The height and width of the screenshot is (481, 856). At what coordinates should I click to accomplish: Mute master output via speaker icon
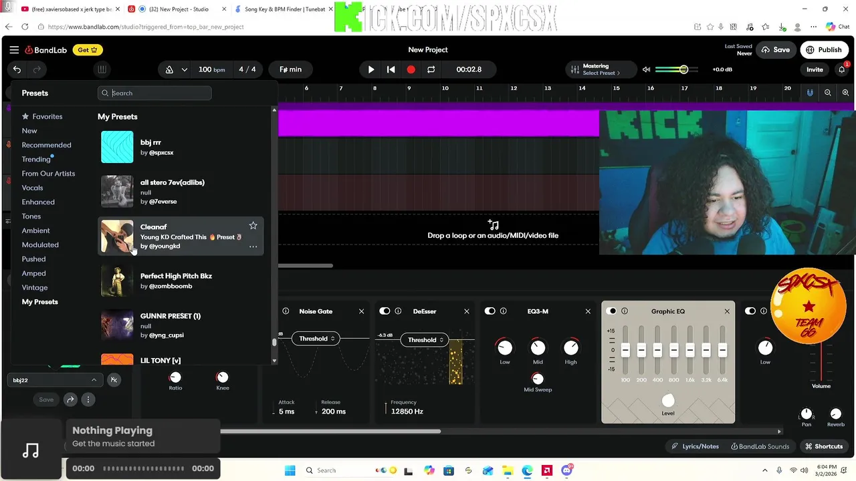click(x=646, y=69)
